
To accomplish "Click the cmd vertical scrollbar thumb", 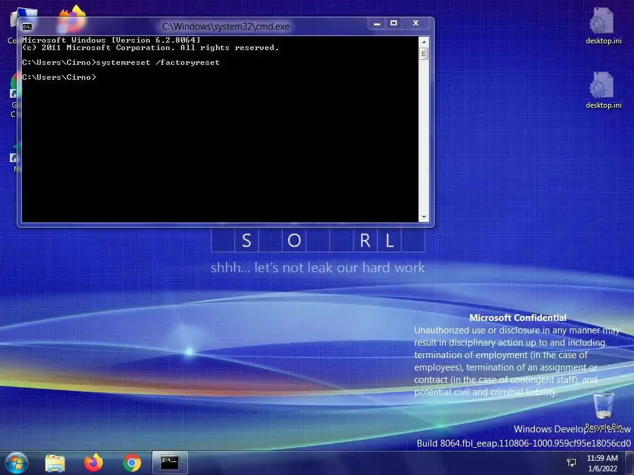I will (x=423, y=54).
